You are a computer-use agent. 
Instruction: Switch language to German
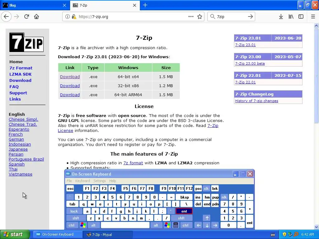tap(16, 139)
